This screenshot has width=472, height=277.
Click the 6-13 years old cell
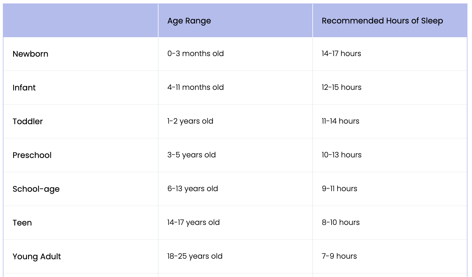coord(193,189)
